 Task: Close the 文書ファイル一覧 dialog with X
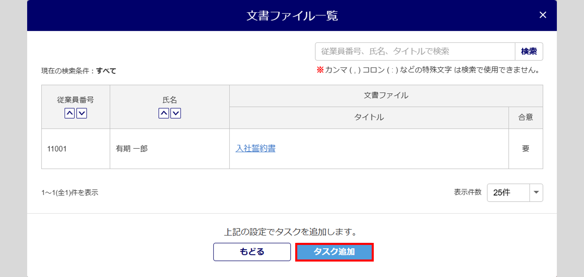[x=543, y=15]
